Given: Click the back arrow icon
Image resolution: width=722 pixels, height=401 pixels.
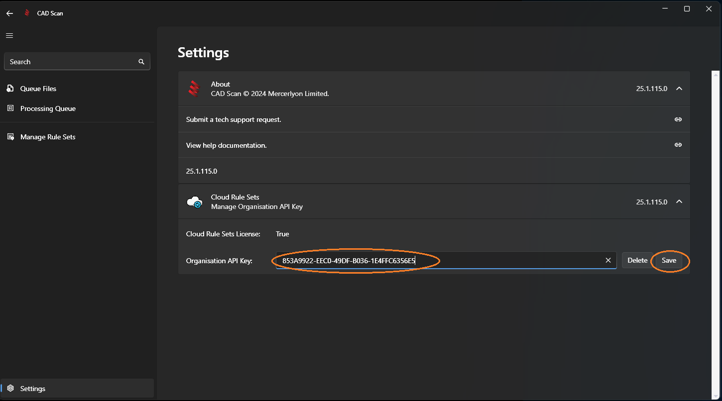Looking at the screenshot, I should (9, 13).
